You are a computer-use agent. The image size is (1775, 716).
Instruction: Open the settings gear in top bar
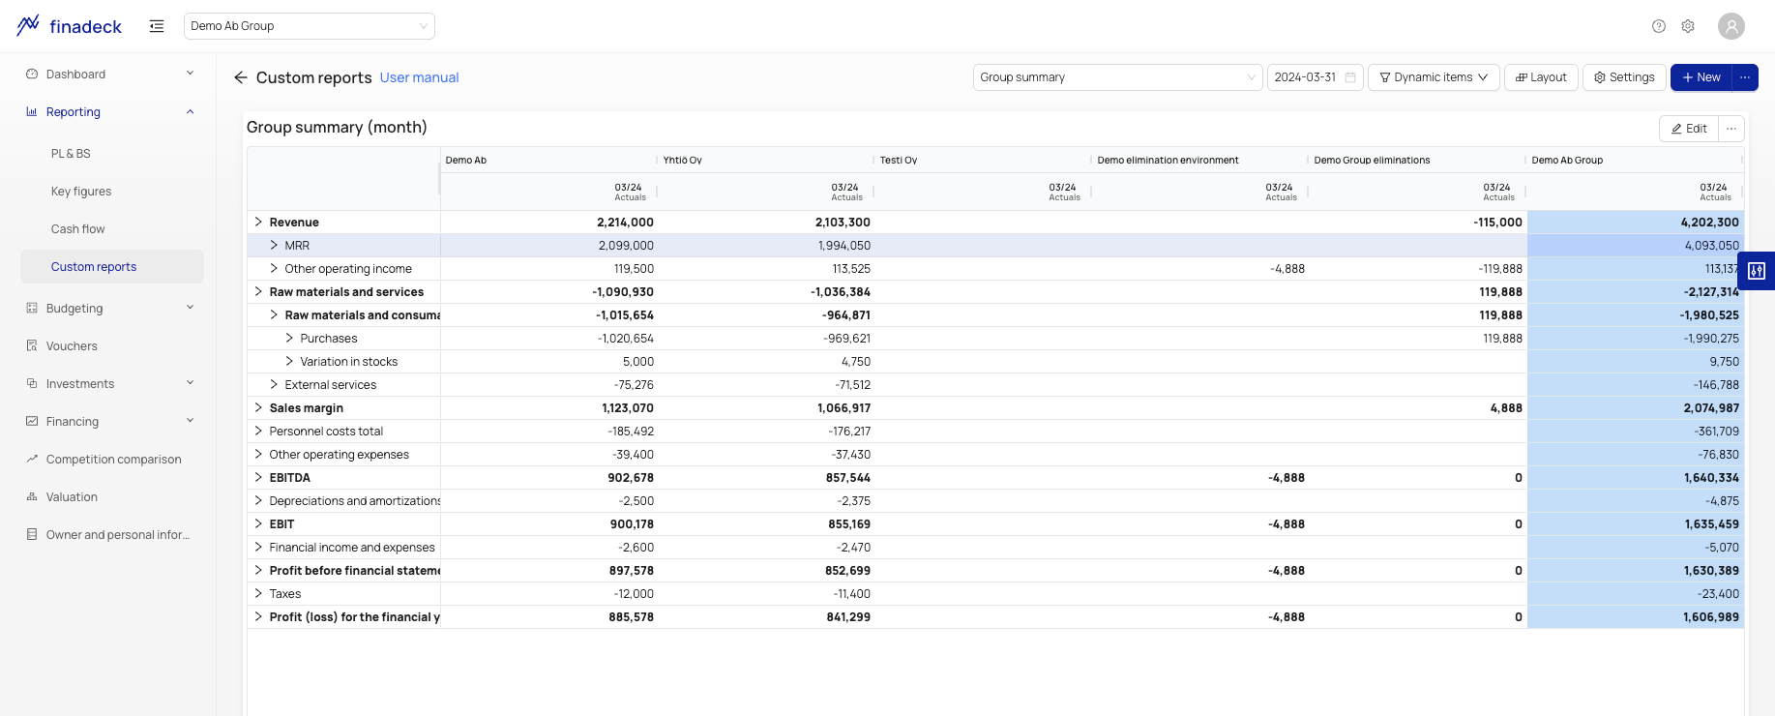point(1688,26)
